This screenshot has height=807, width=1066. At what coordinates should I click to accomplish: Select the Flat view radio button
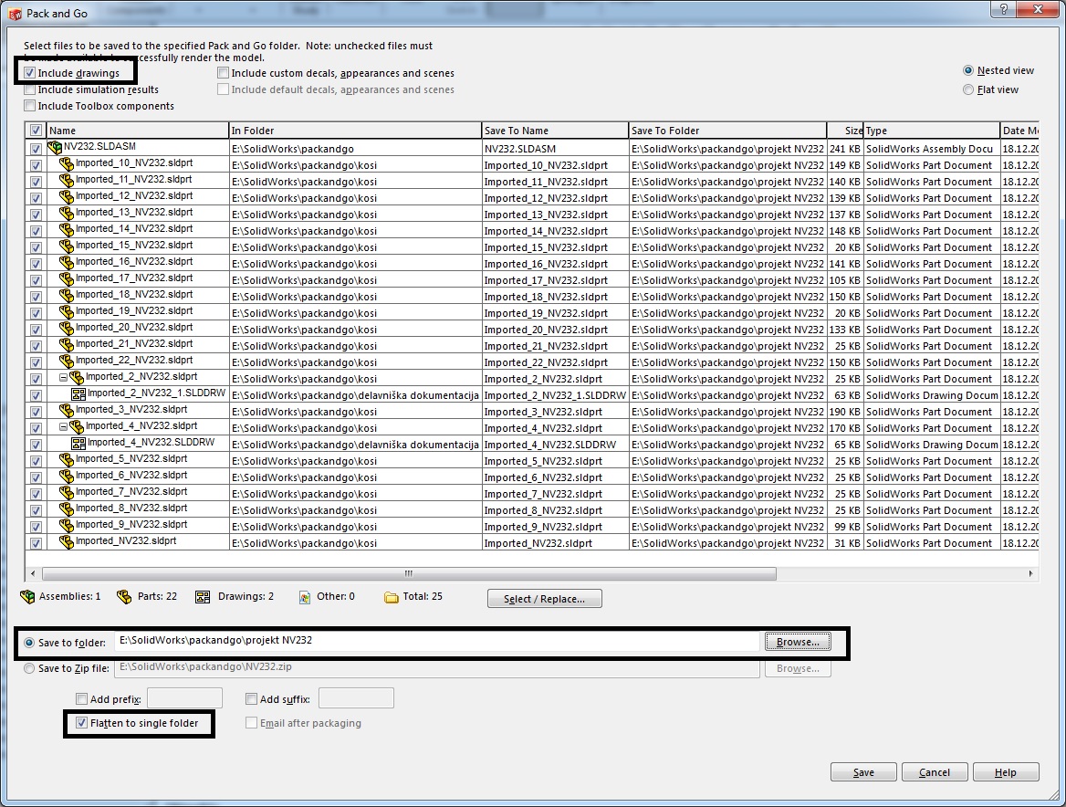click(x=968, y=89)
